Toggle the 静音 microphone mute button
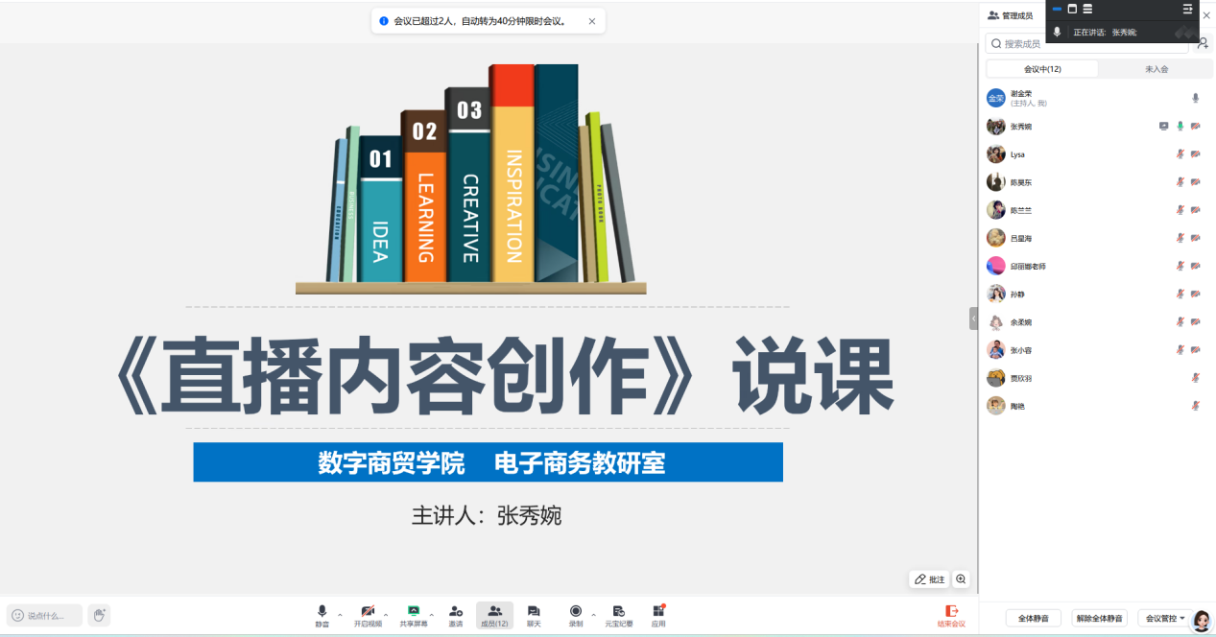Image resolution: width=1216 pixels, height=637 pixels. click(322, 611)
